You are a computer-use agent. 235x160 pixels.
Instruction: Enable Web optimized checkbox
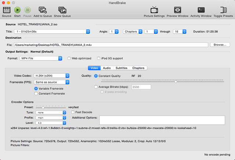[x=69, y=58]
